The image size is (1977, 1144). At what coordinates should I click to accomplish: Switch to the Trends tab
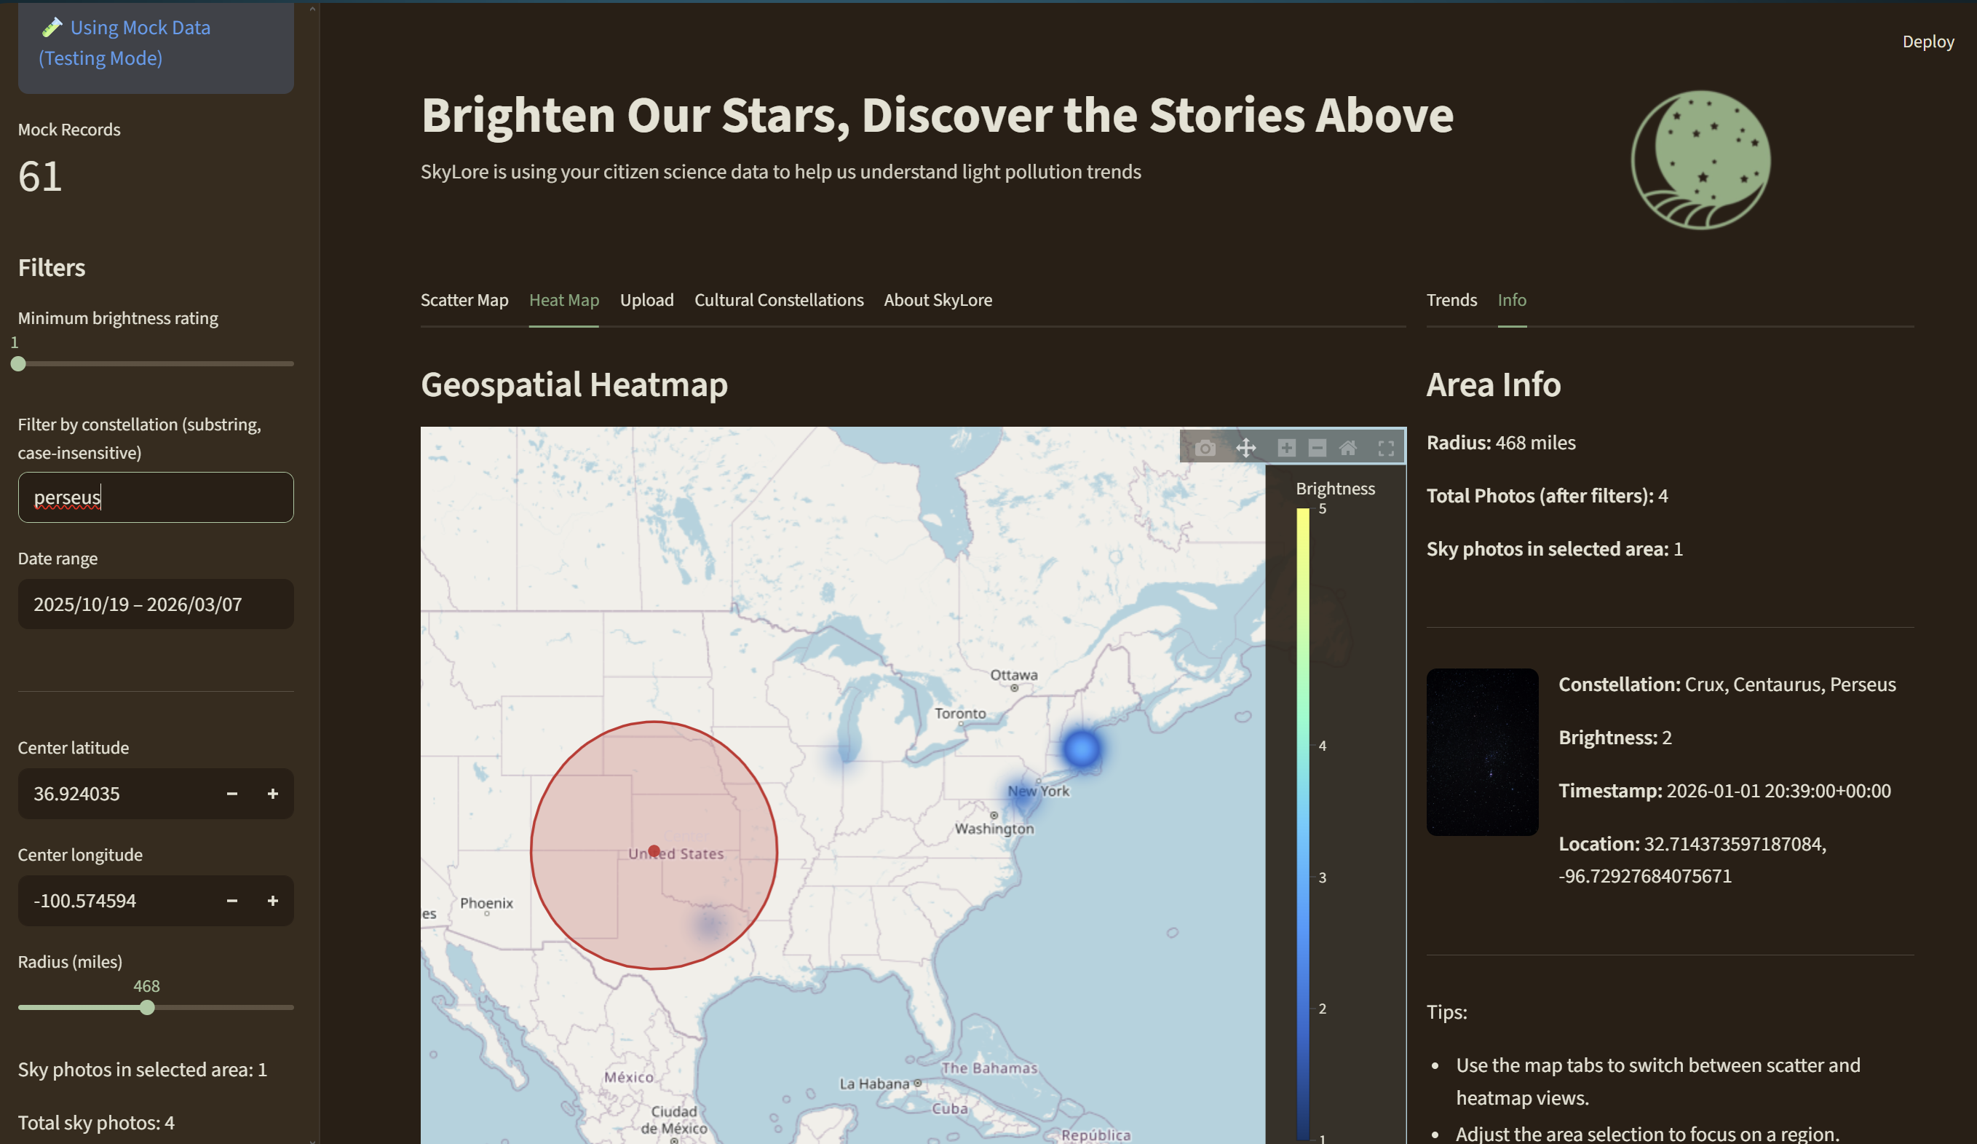point(1451,300)
